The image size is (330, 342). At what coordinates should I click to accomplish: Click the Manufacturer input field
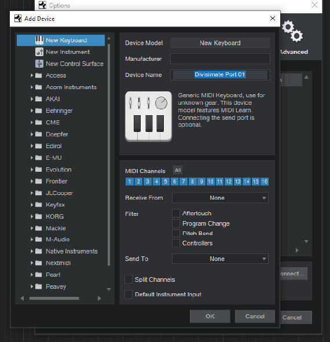pyautogui.click(x=220, y=58)
